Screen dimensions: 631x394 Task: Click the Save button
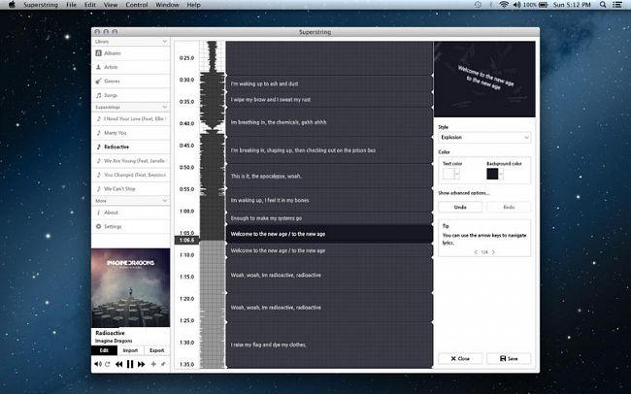click(x=508, y=358)
